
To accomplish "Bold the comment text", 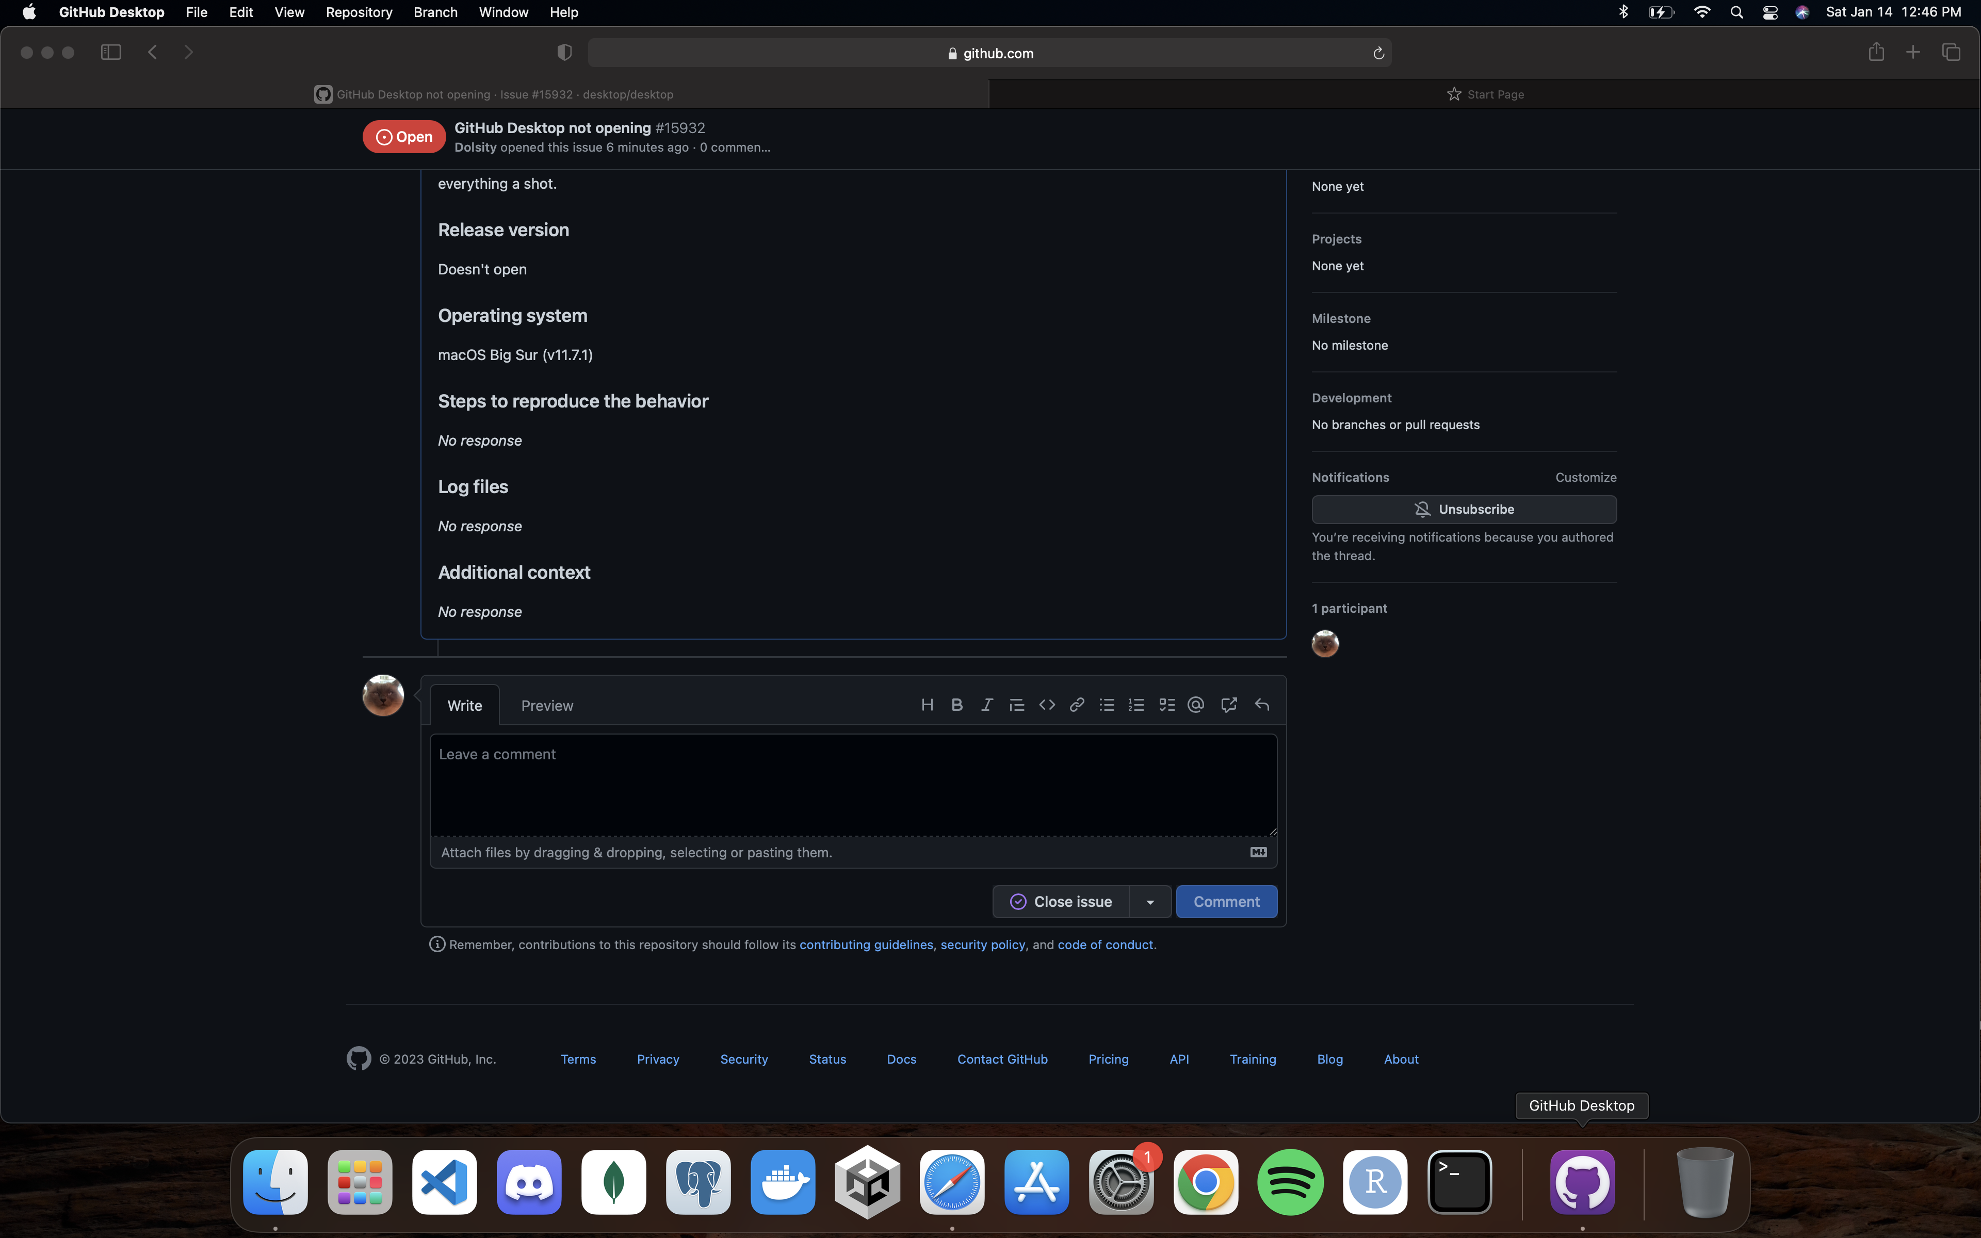I will (x=957, y=704).
